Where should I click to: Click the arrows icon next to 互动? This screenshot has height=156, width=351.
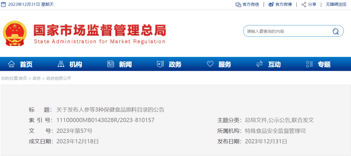[x=259, y=64]
